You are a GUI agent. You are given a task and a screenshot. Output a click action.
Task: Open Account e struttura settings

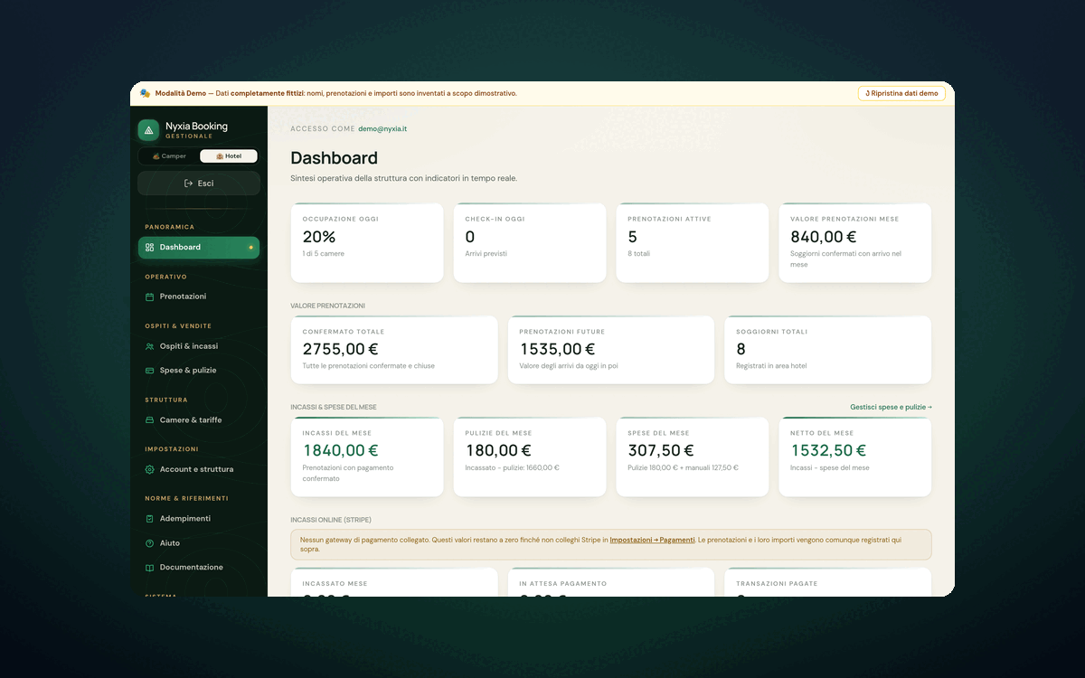199,469
